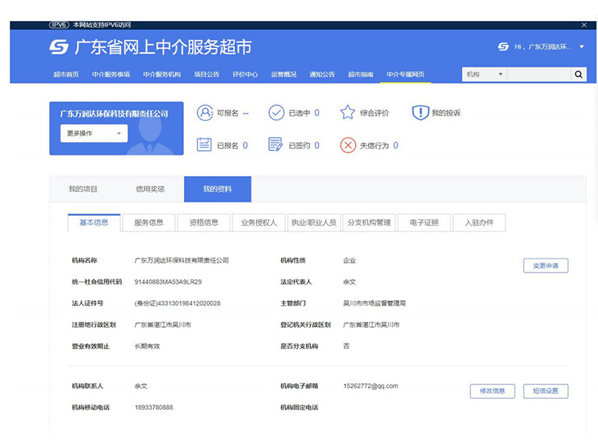
Task: Click the 已报名 list icon
Action: (x=205, y=145)
